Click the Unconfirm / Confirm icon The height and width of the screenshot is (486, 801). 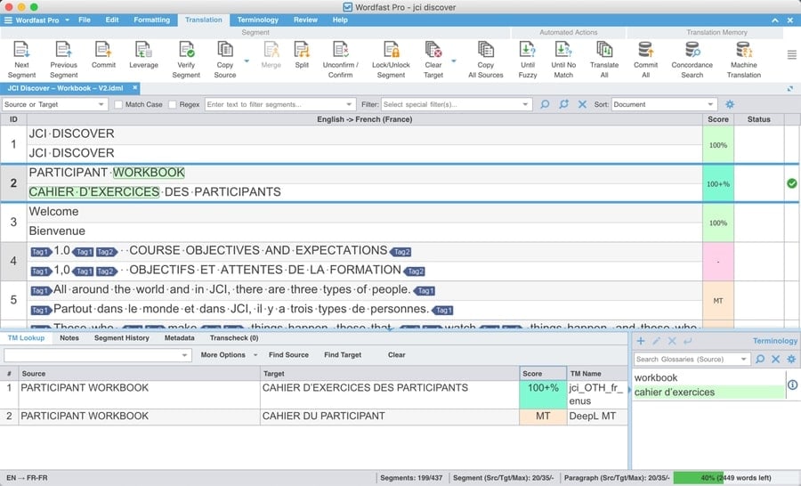point(340,50)
